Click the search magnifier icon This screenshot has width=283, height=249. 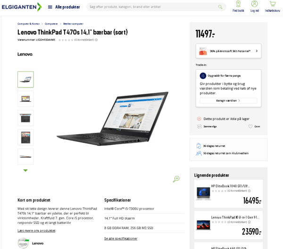(x=220, y=7)
